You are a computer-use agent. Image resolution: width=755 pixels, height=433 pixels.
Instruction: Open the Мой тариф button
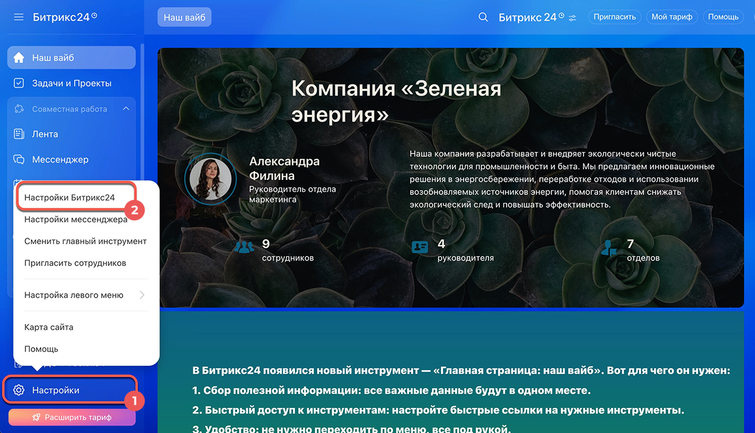coord(671,17)
